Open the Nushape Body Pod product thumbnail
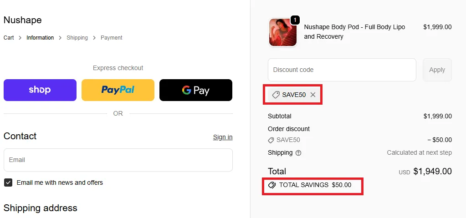This screenshot has width=466, height=218. [x=282, y=33]
